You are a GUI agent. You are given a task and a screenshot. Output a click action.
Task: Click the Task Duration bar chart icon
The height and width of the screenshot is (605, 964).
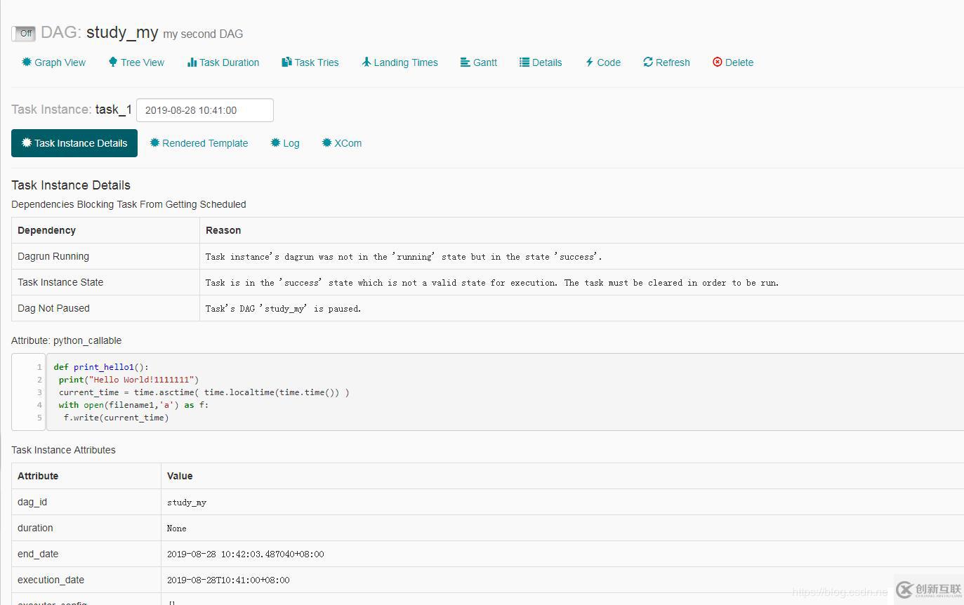pyautogui.click(x=192, y=62)
